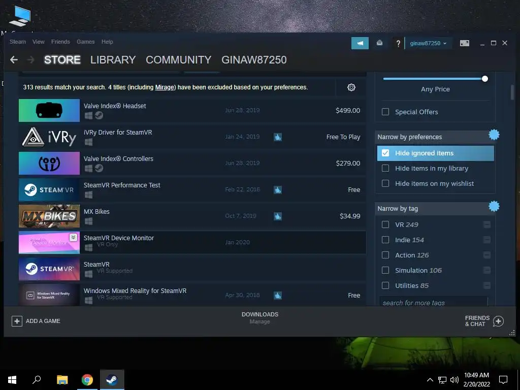Click the Mirage excluded title link
The width and height of the screenshot is (520, 390).
164,87
